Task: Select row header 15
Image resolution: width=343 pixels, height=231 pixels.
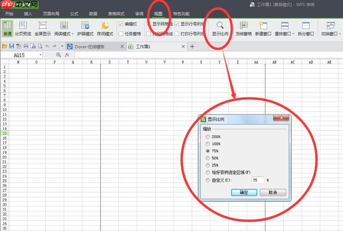Action: 5,134
